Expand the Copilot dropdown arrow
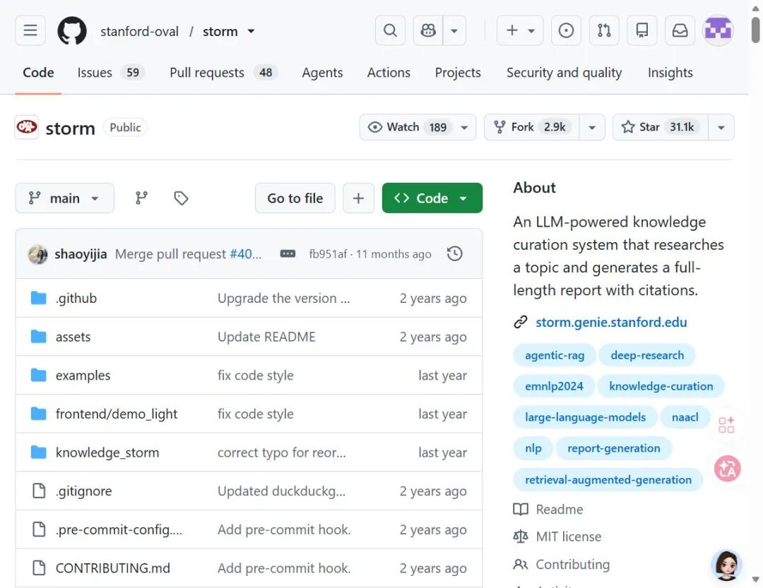 pyautogui.click(x=454, y=30)
